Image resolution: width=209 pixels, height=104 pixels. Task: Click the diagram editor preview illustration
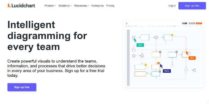164,54
